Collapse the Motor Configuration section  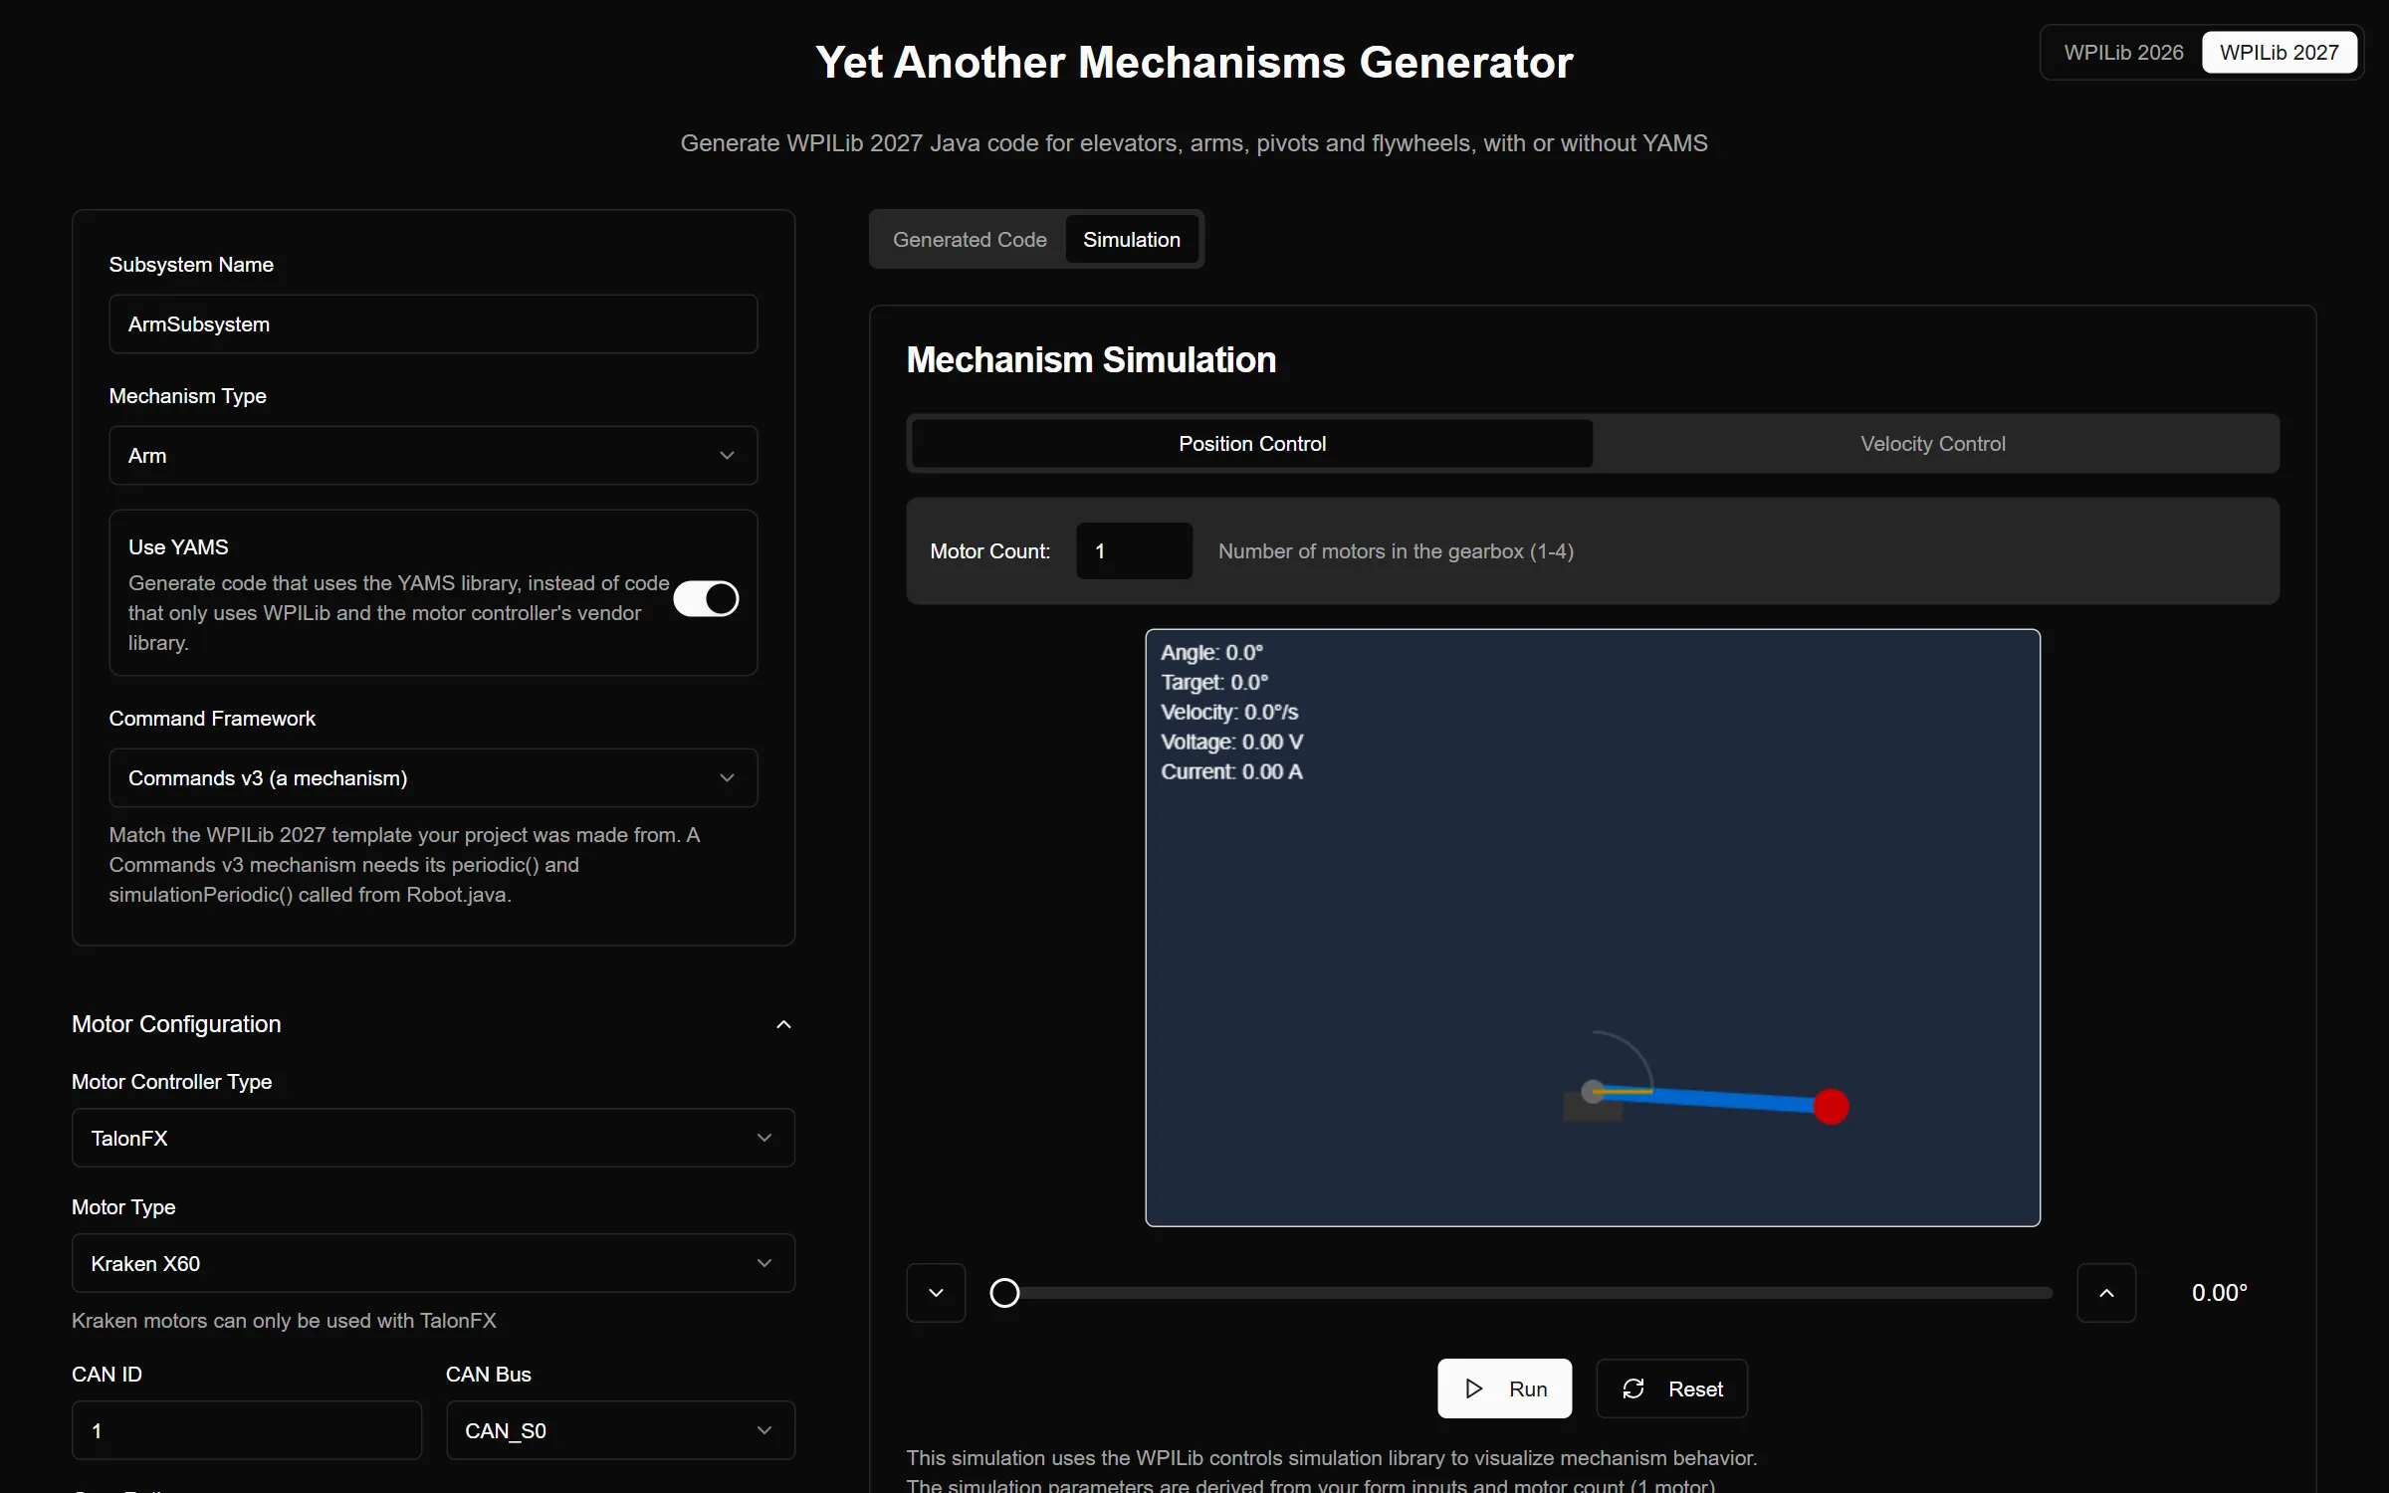click(x=783, y=1024)
